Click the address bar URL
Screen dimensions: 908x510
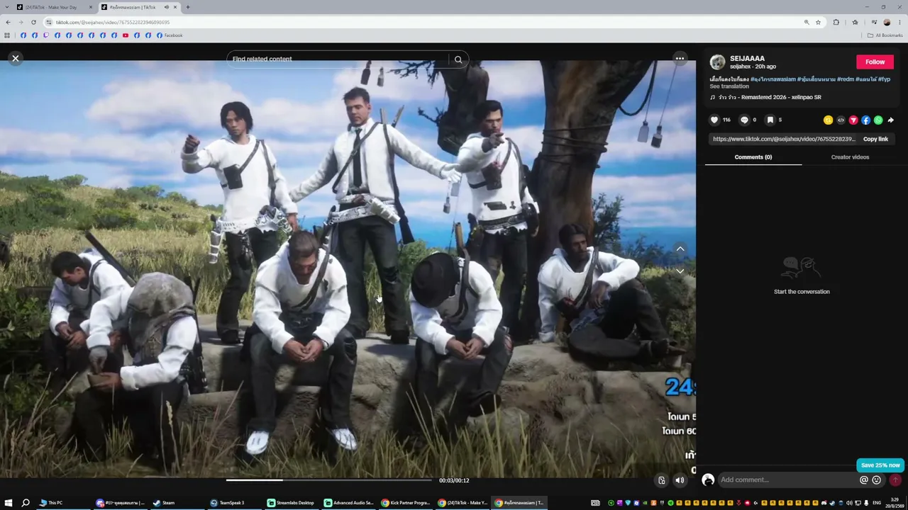pyautogui.click(x=113, y=22)
